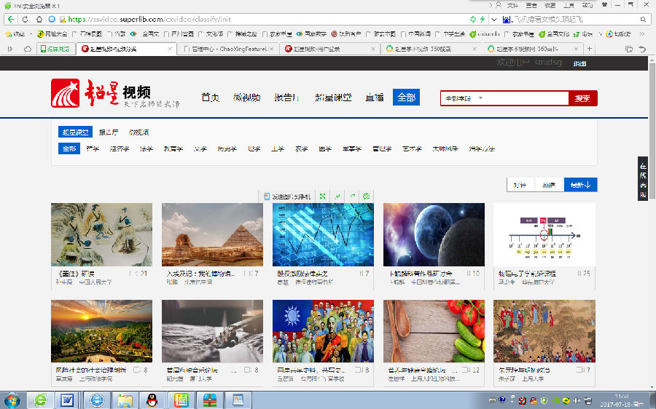The width and height of the screenshot is (656, 409).
Task: Sort videos by 热播 button
Action: click(x=549, y=185)
